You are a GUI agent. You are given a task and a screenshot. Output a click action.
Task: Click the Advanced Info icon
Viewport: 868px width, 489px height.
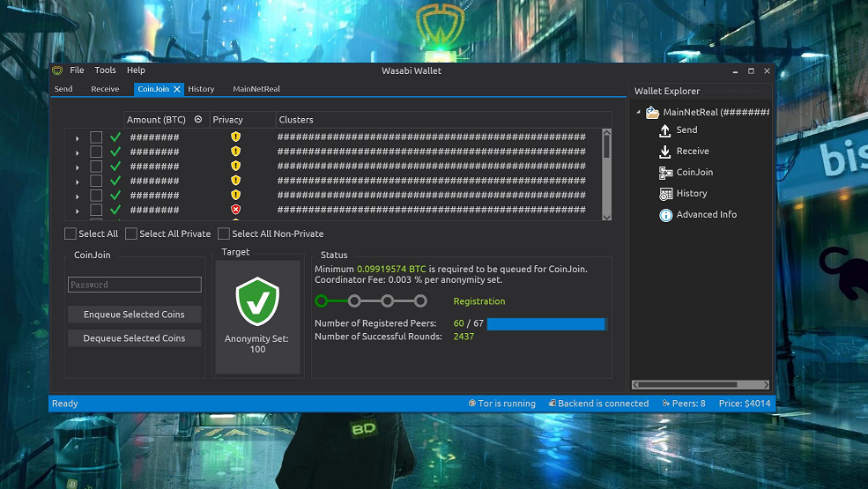pos(665,215)
